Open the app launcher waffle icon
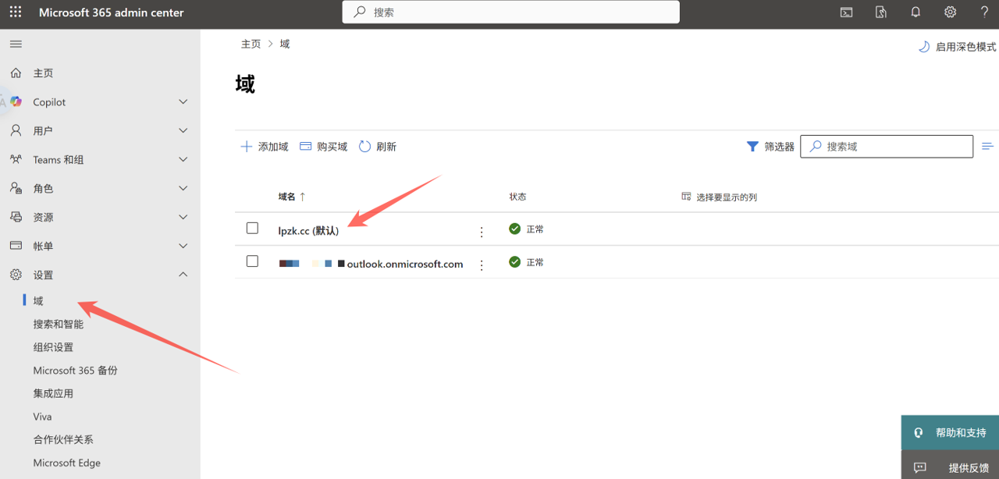999x479 pixels. (16, 12)
